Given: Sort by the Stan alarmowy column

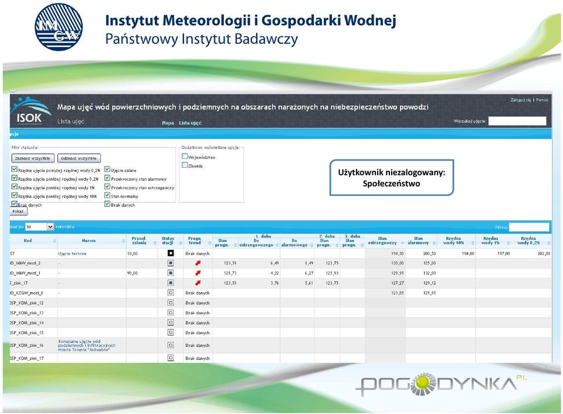Looking at the screenshot, I should tap(434, 243).
